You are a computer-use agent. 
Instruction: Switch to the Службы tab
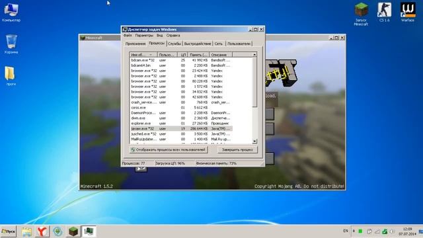coord(174,44)
